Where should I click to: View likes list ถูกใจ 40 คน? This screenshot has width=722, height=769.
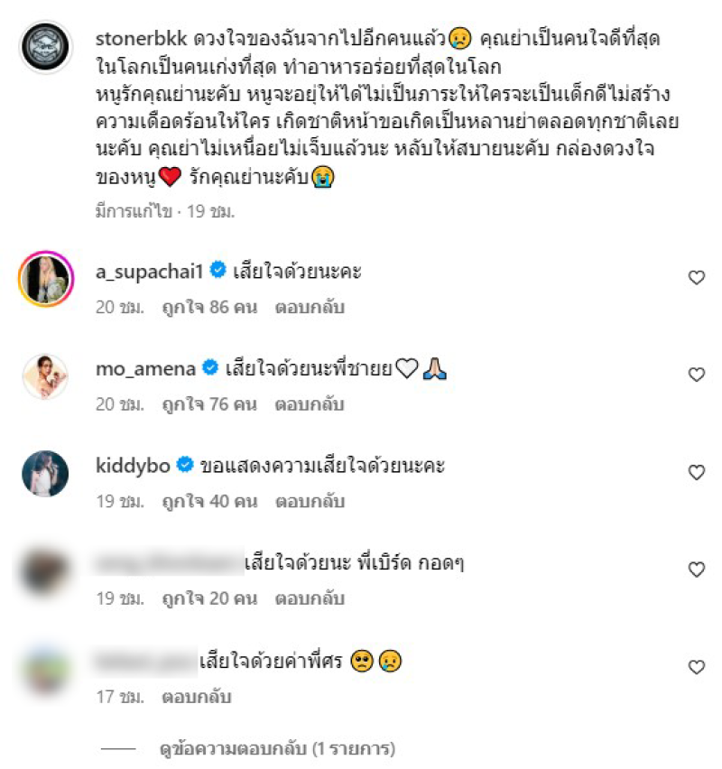(209, 502)
